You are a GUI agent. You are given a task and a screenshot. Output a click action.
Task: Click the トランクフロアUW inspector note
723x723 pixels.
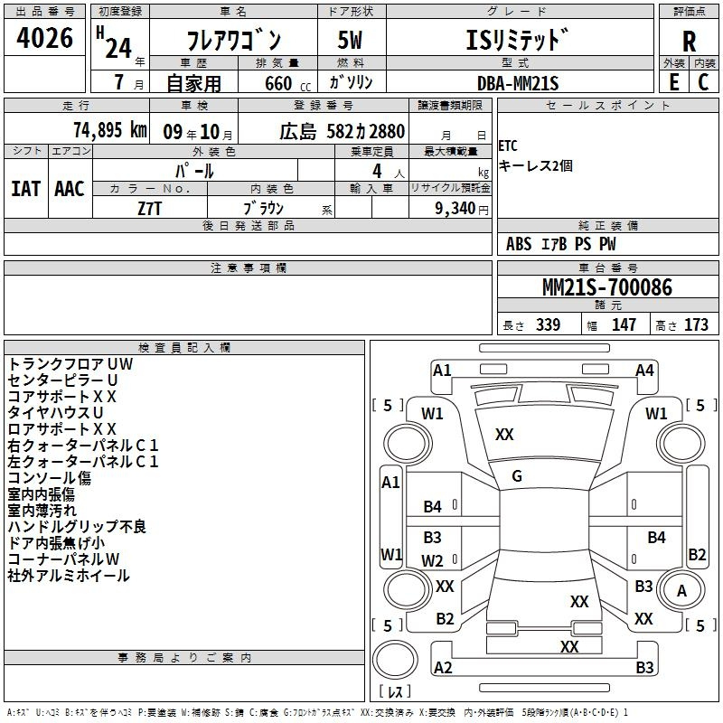pos(70,363)
